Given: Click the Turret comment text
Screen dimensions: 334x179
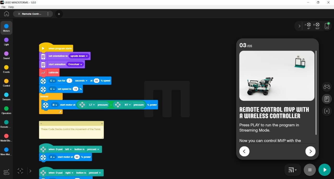Looking at the screenshot, I should tap(71, 129).
